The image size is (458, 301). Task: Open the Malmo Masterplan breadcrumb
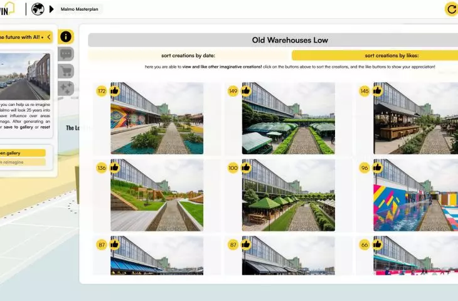[x=80, y=9]
